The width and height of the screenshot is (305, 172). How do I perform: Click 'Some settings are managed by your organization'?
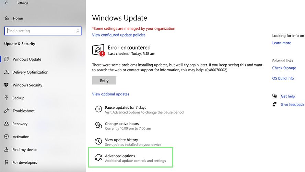tap(134, 29)
